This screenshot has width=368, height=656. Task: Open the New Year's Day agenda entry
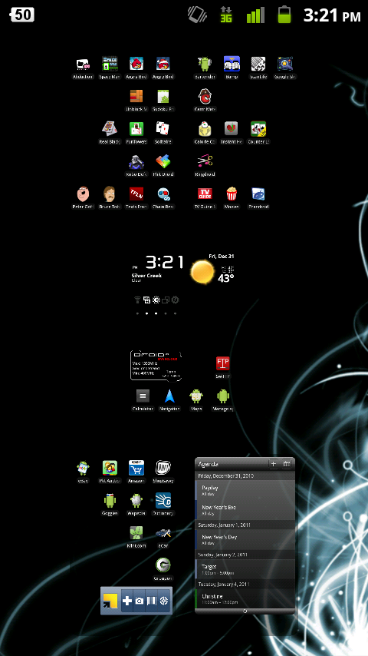coord(245,540)
